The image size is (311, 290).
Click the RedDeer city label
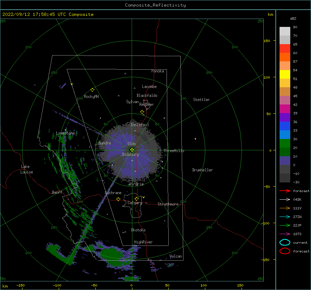147,104
